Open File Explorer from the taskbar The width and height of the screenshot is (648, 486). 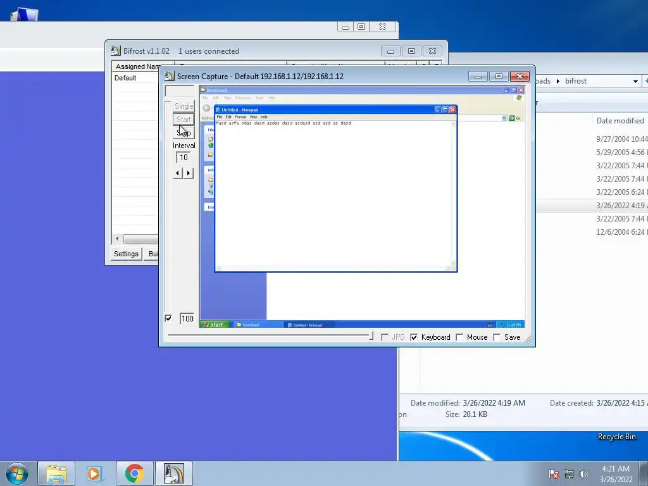click(56, 473)
